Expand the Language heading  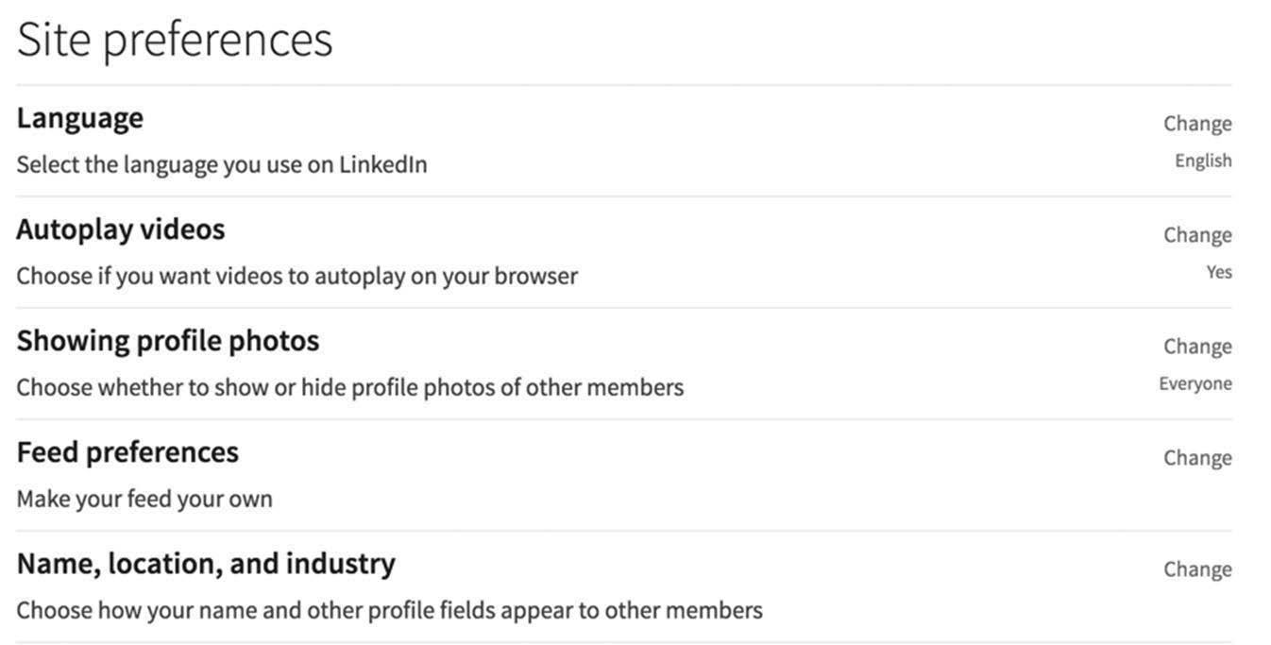[80, 118]
